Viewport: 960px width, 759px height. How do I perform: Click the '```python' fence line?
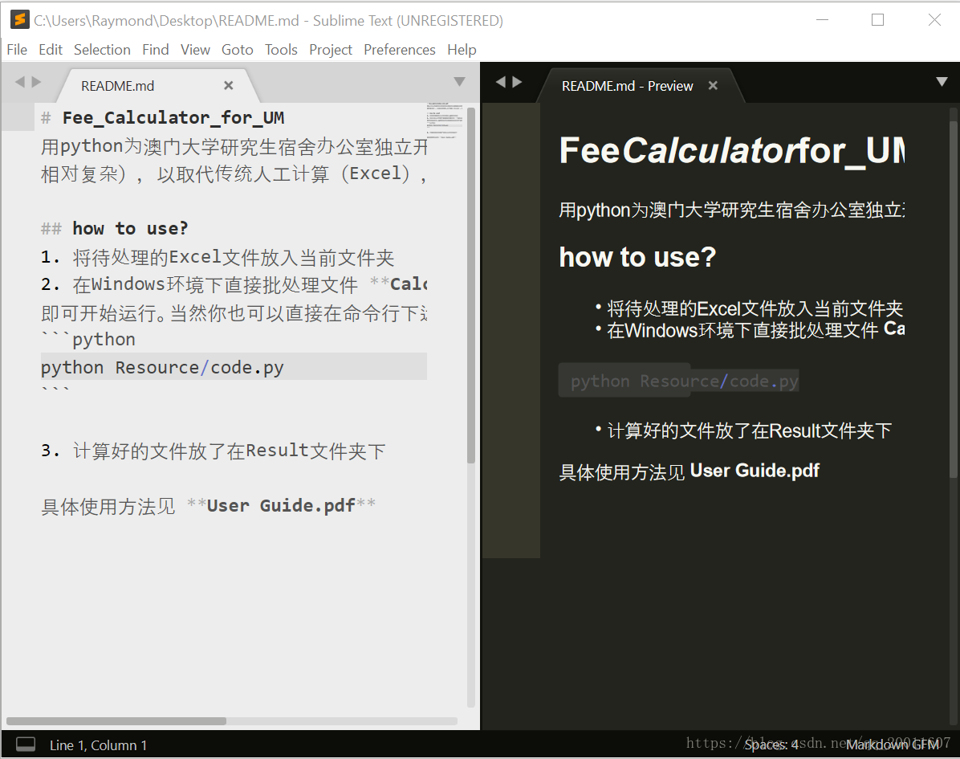[88, 339]
